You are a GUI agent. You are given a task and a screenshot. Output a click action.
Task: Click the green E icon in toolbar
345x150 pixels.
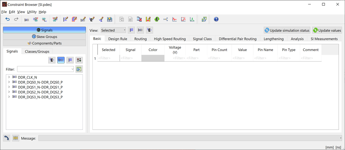pos(157,19)
